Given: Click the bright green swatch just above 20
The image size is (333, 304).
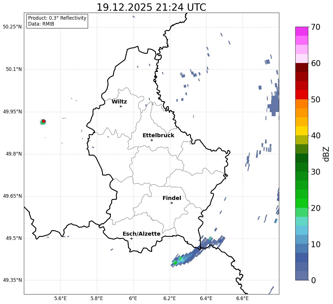Looking at the screenshot, I should [301, 203].
